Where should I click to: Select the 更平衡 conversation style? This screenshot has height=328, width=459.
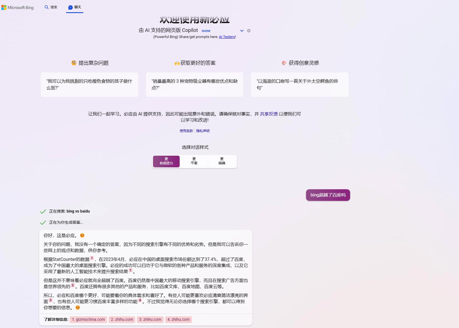tap(194, 161)
